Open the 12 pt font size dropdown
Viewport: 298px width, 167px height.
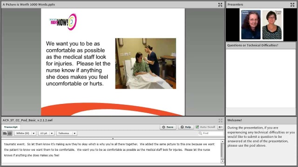[46, 133]
